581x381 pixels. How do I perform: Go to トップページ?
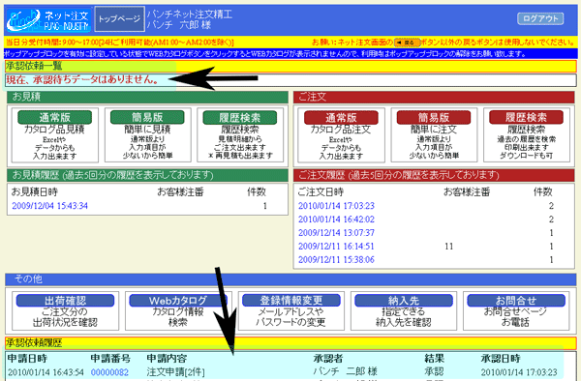119,19
